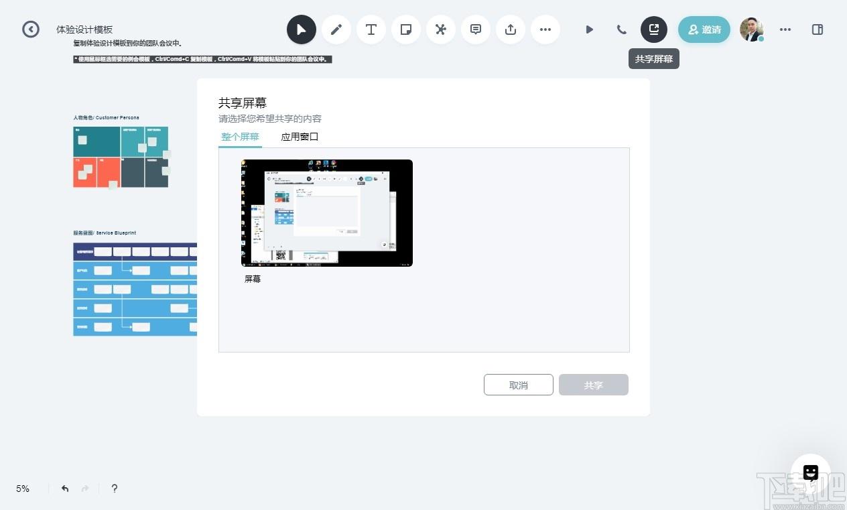Click the 5% zoom level
The height and width of the screenshot is (510, 847).
click(x=23, y=489)
